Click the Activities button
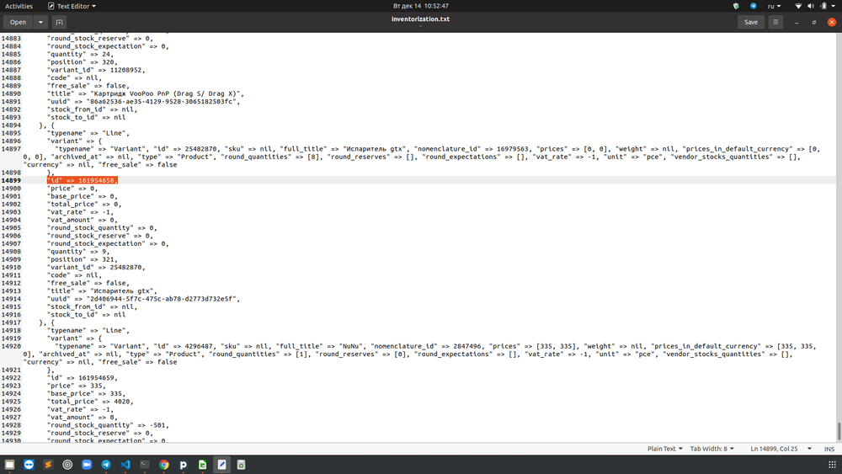This screenshot has height=474, width=842. (19, 6)
